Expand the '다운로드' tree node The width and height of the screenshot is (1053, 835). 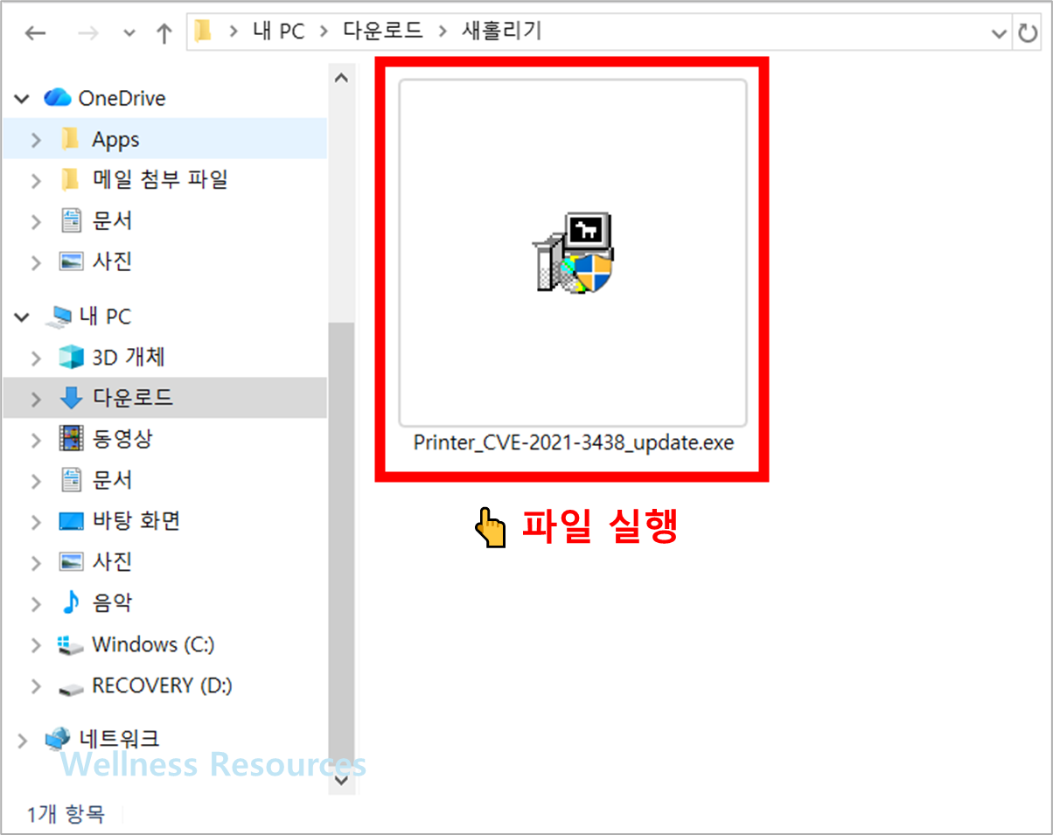tap(36, 399)
